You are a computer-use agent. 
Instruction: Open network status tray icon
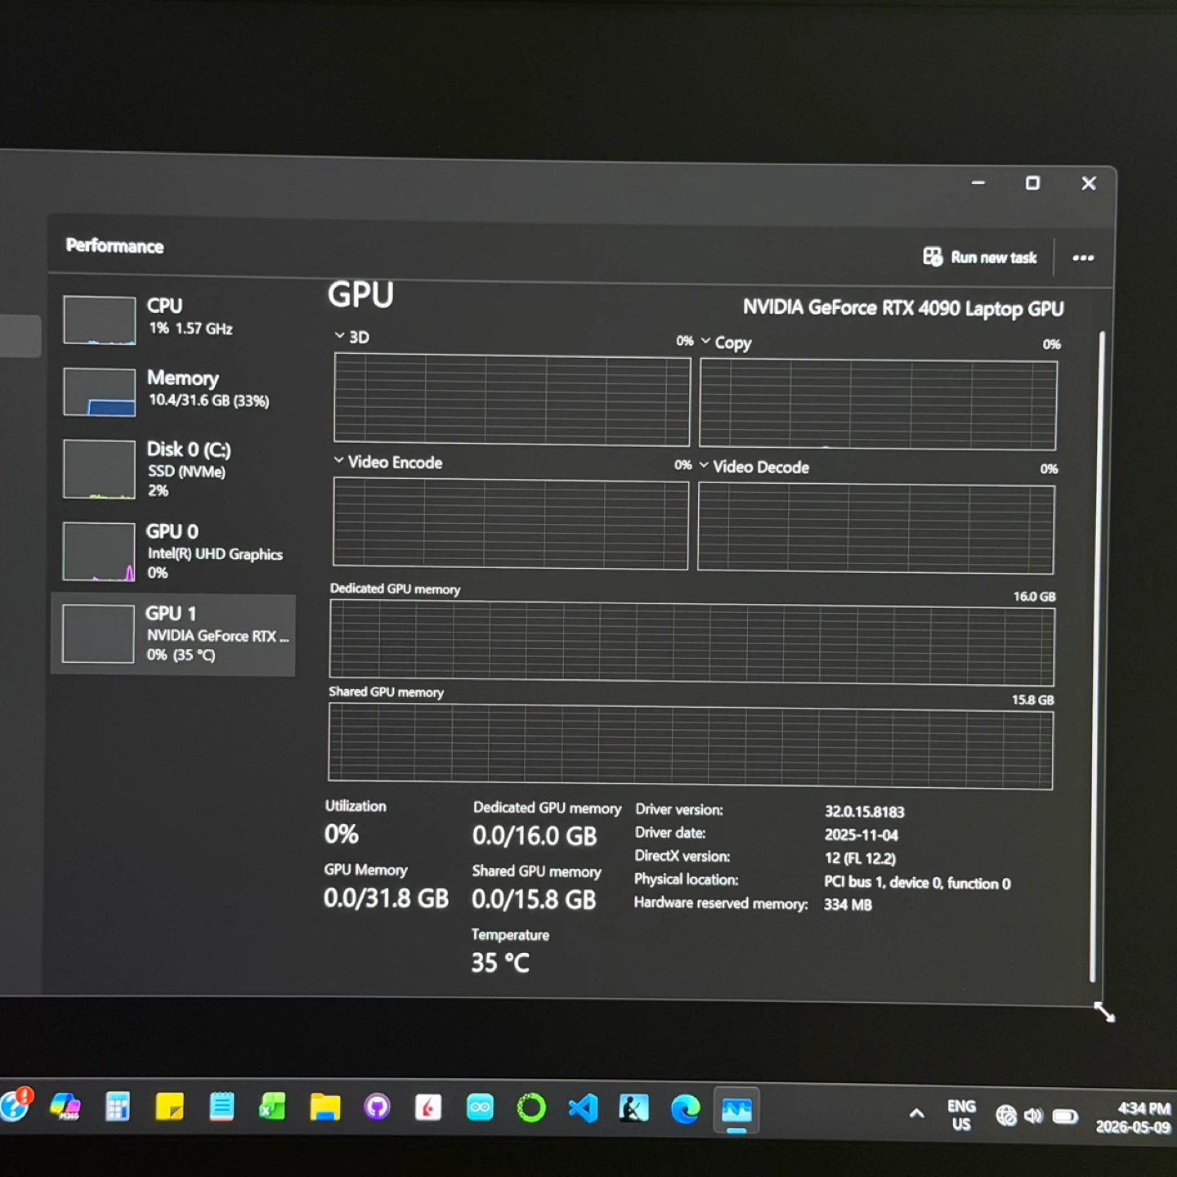tap(1005, 1116)
